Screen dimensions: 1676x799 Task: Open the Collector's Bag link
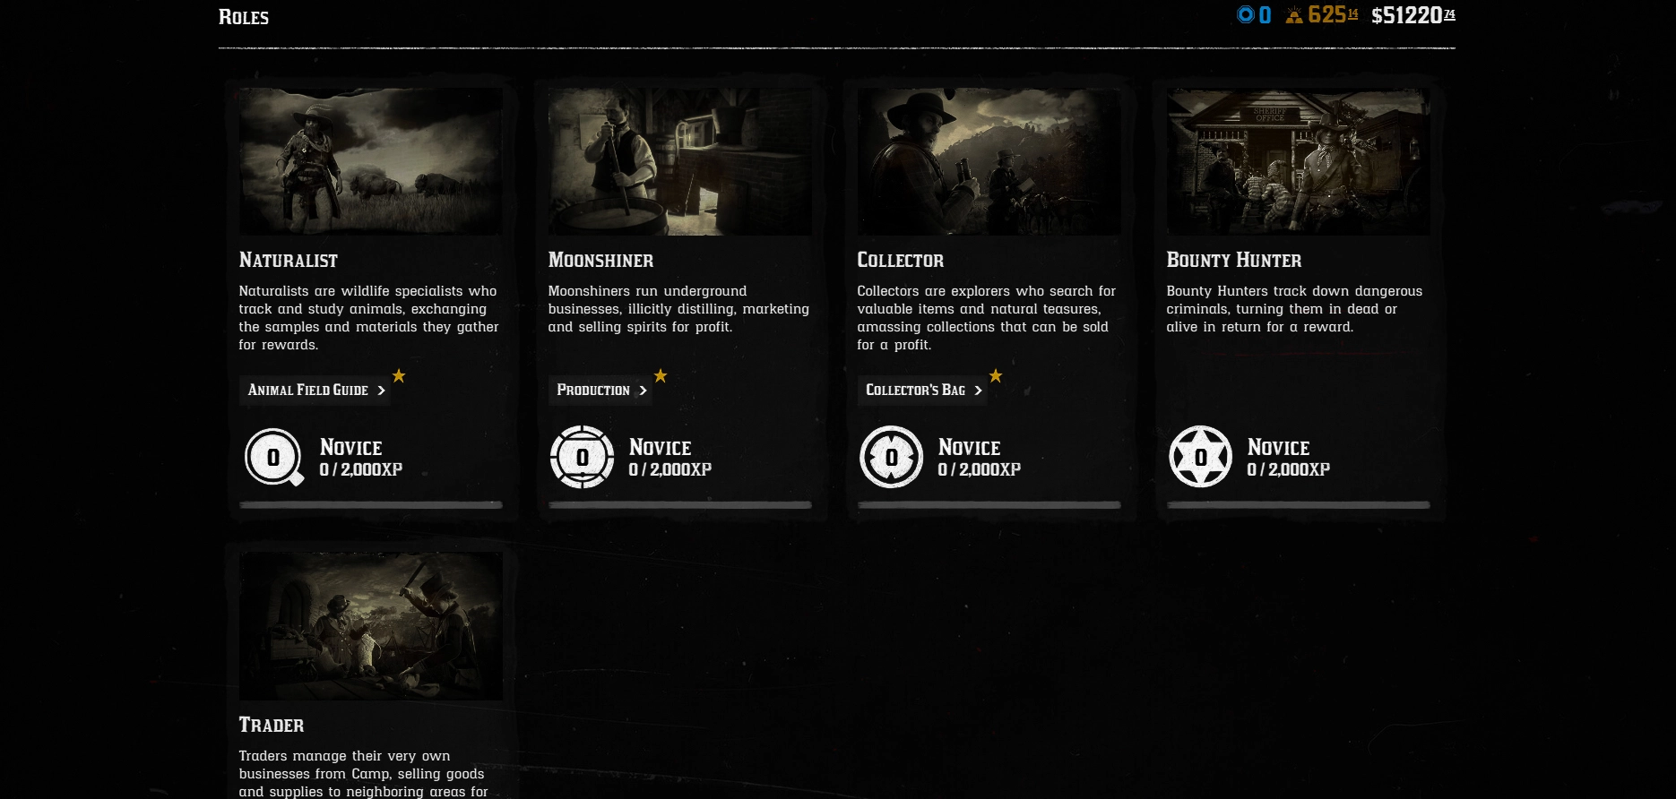pos(922,391)
